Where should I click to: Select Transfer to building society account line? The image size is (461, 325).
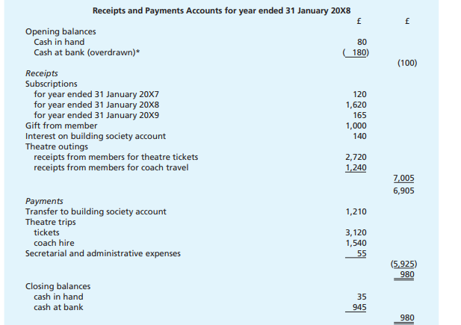(96, 212)
